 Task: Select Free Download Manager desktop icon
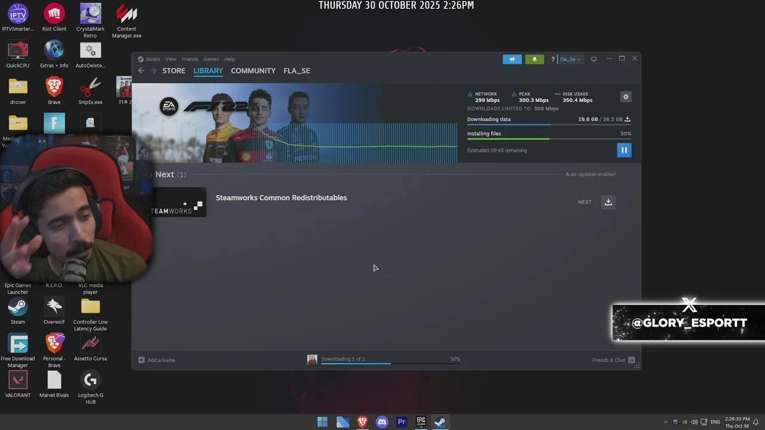[18, 351]
